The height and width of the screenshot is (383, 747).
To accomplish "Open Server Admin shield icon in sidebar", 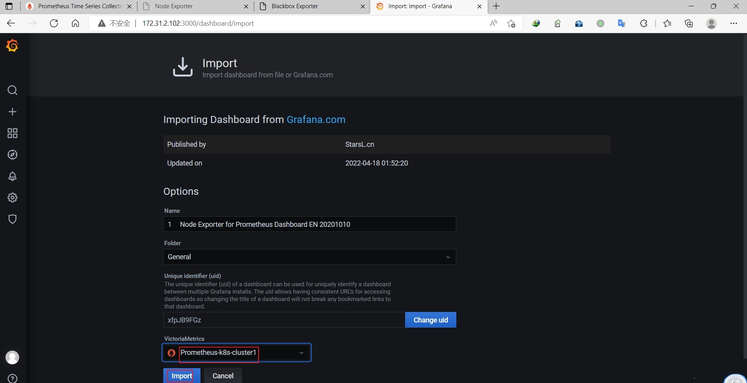I will click(x=13, y=219).
